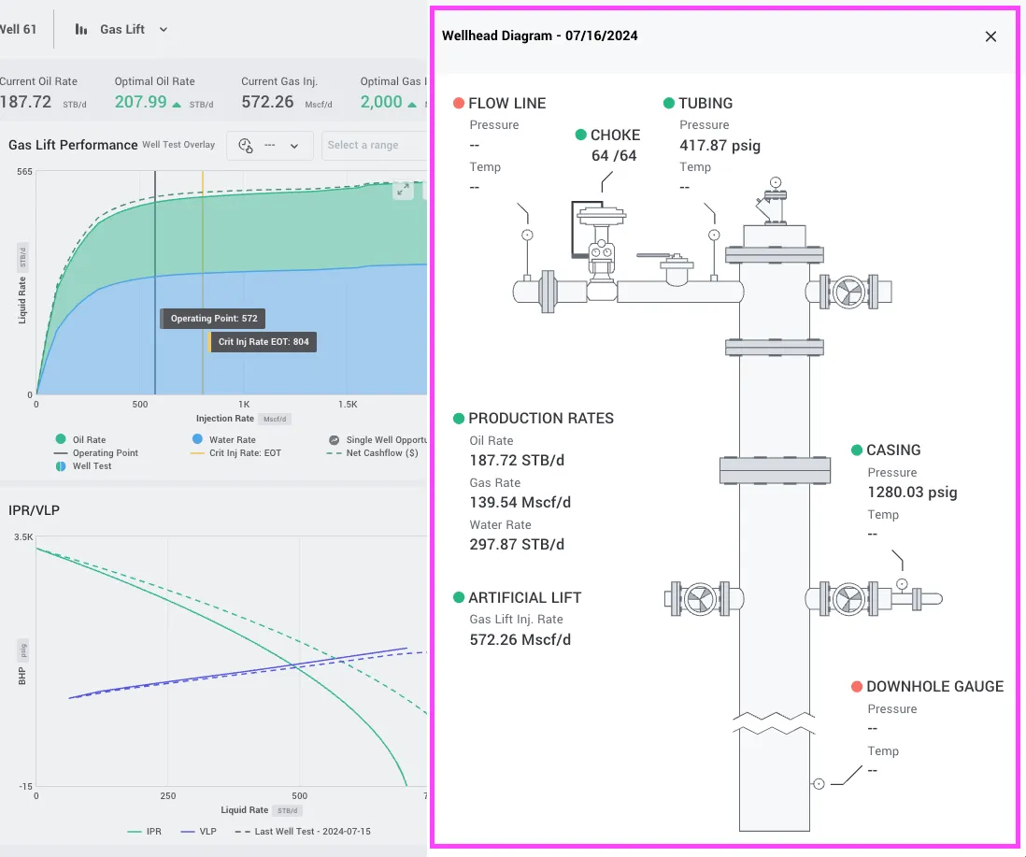This screenshot has width=1026, height=857.
Task: Toggle the Operating Point legend entry
Action: pos(96,452)
